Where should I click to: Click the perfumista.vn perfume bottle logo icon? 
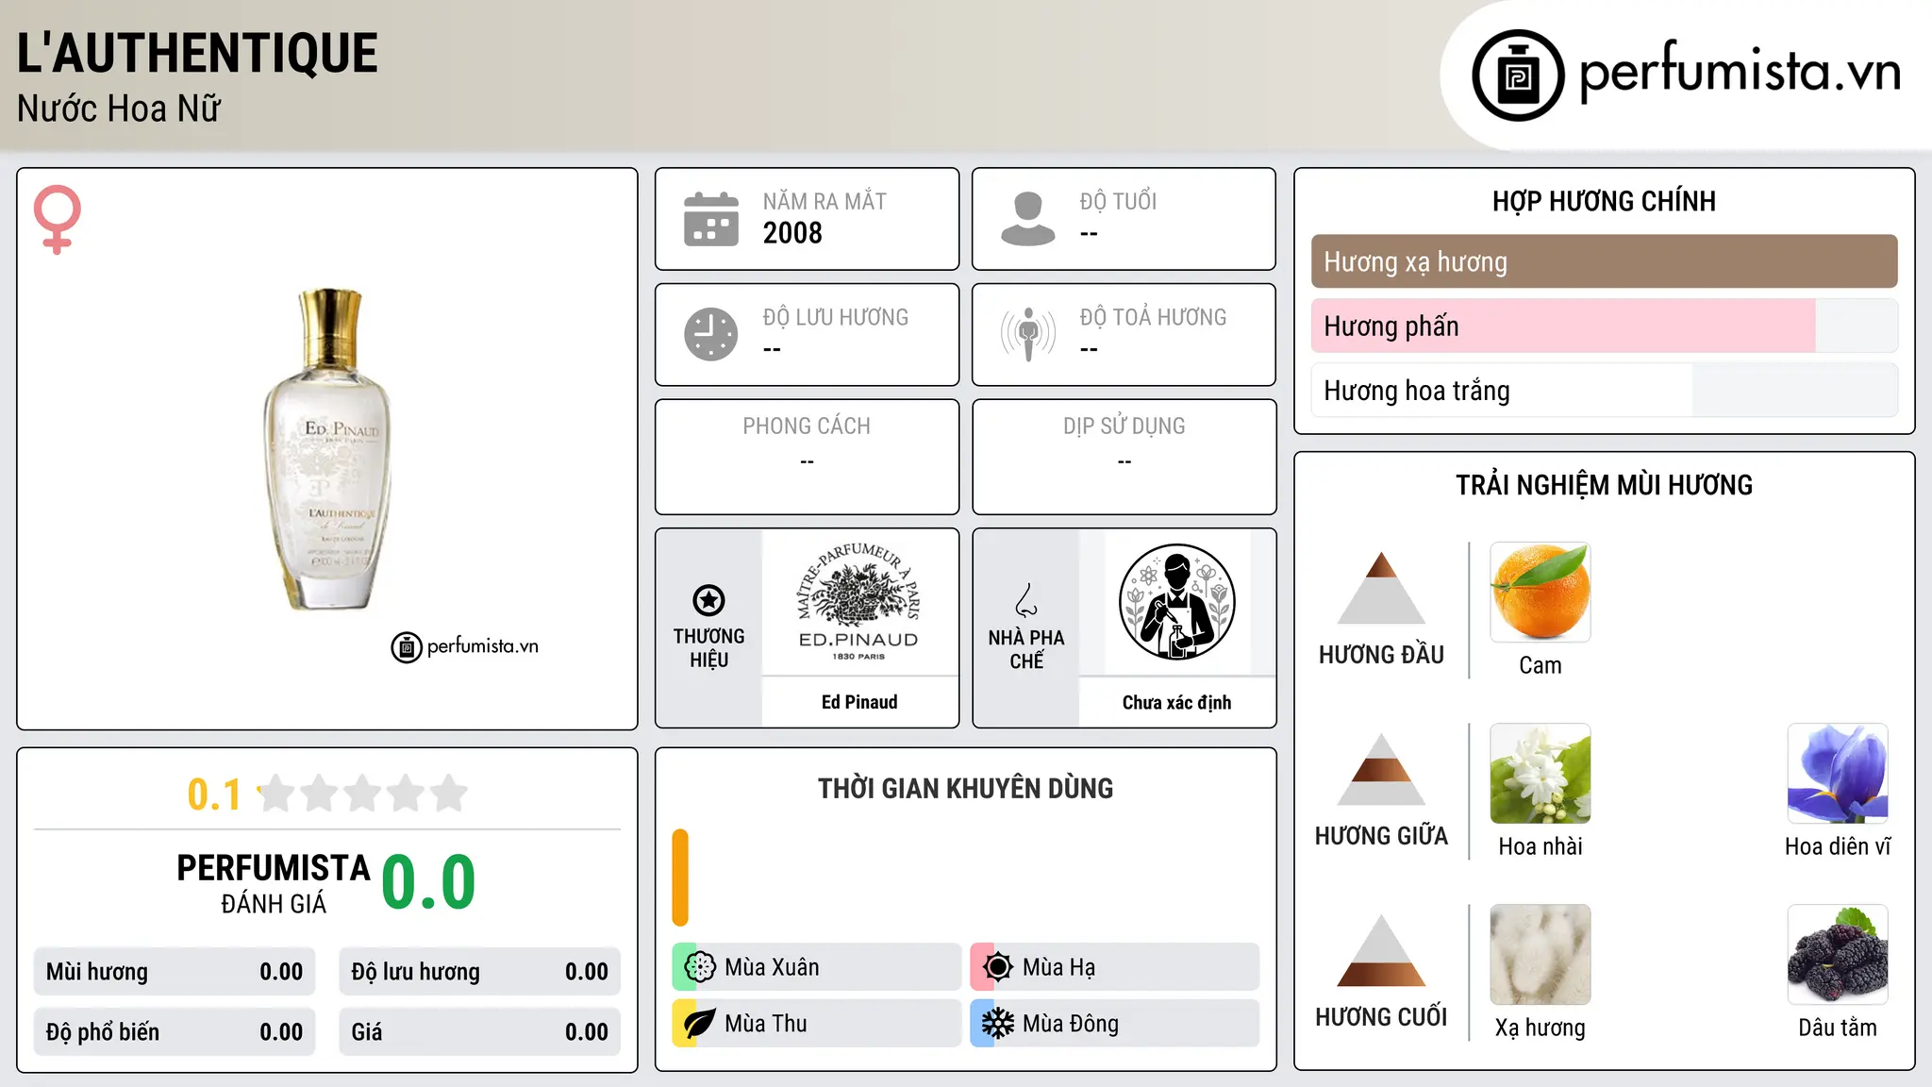coord(1518,75)
